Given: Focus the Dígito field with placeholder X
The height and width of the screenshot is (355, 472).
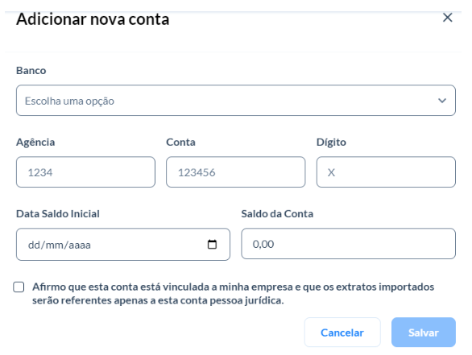Looking at the screenshot, I should coord(386,172).
